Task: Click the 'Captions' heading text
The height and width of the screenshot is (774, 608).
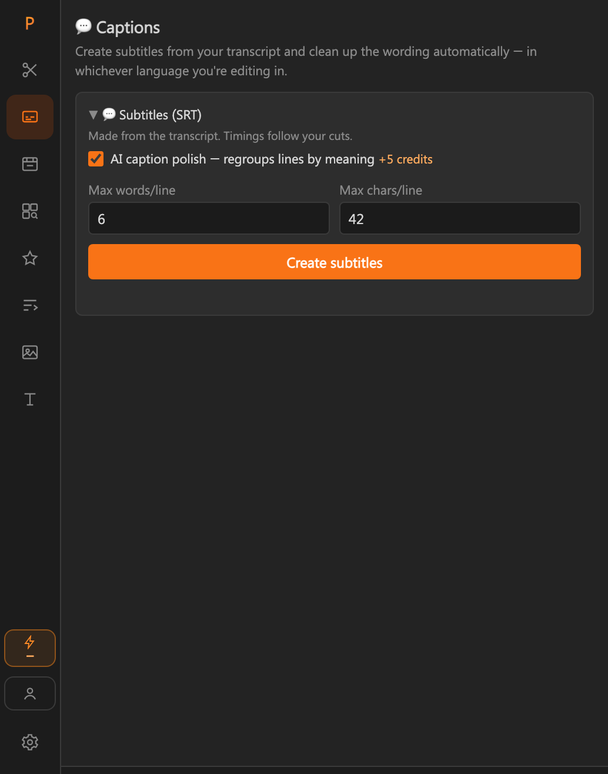Action: coord(128,28)
